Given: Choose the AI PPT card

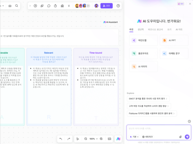Looking at the screenshot, I should [x=174, y=40].
